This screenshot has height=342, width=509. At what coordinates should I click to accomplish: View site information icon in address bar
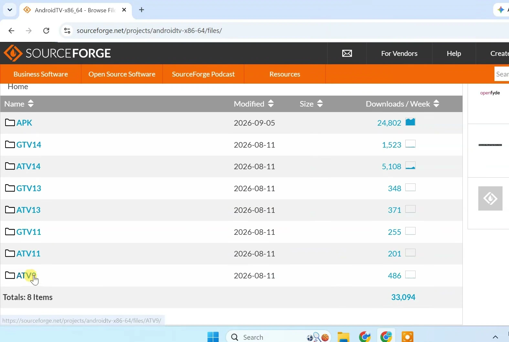pos(67,31)
